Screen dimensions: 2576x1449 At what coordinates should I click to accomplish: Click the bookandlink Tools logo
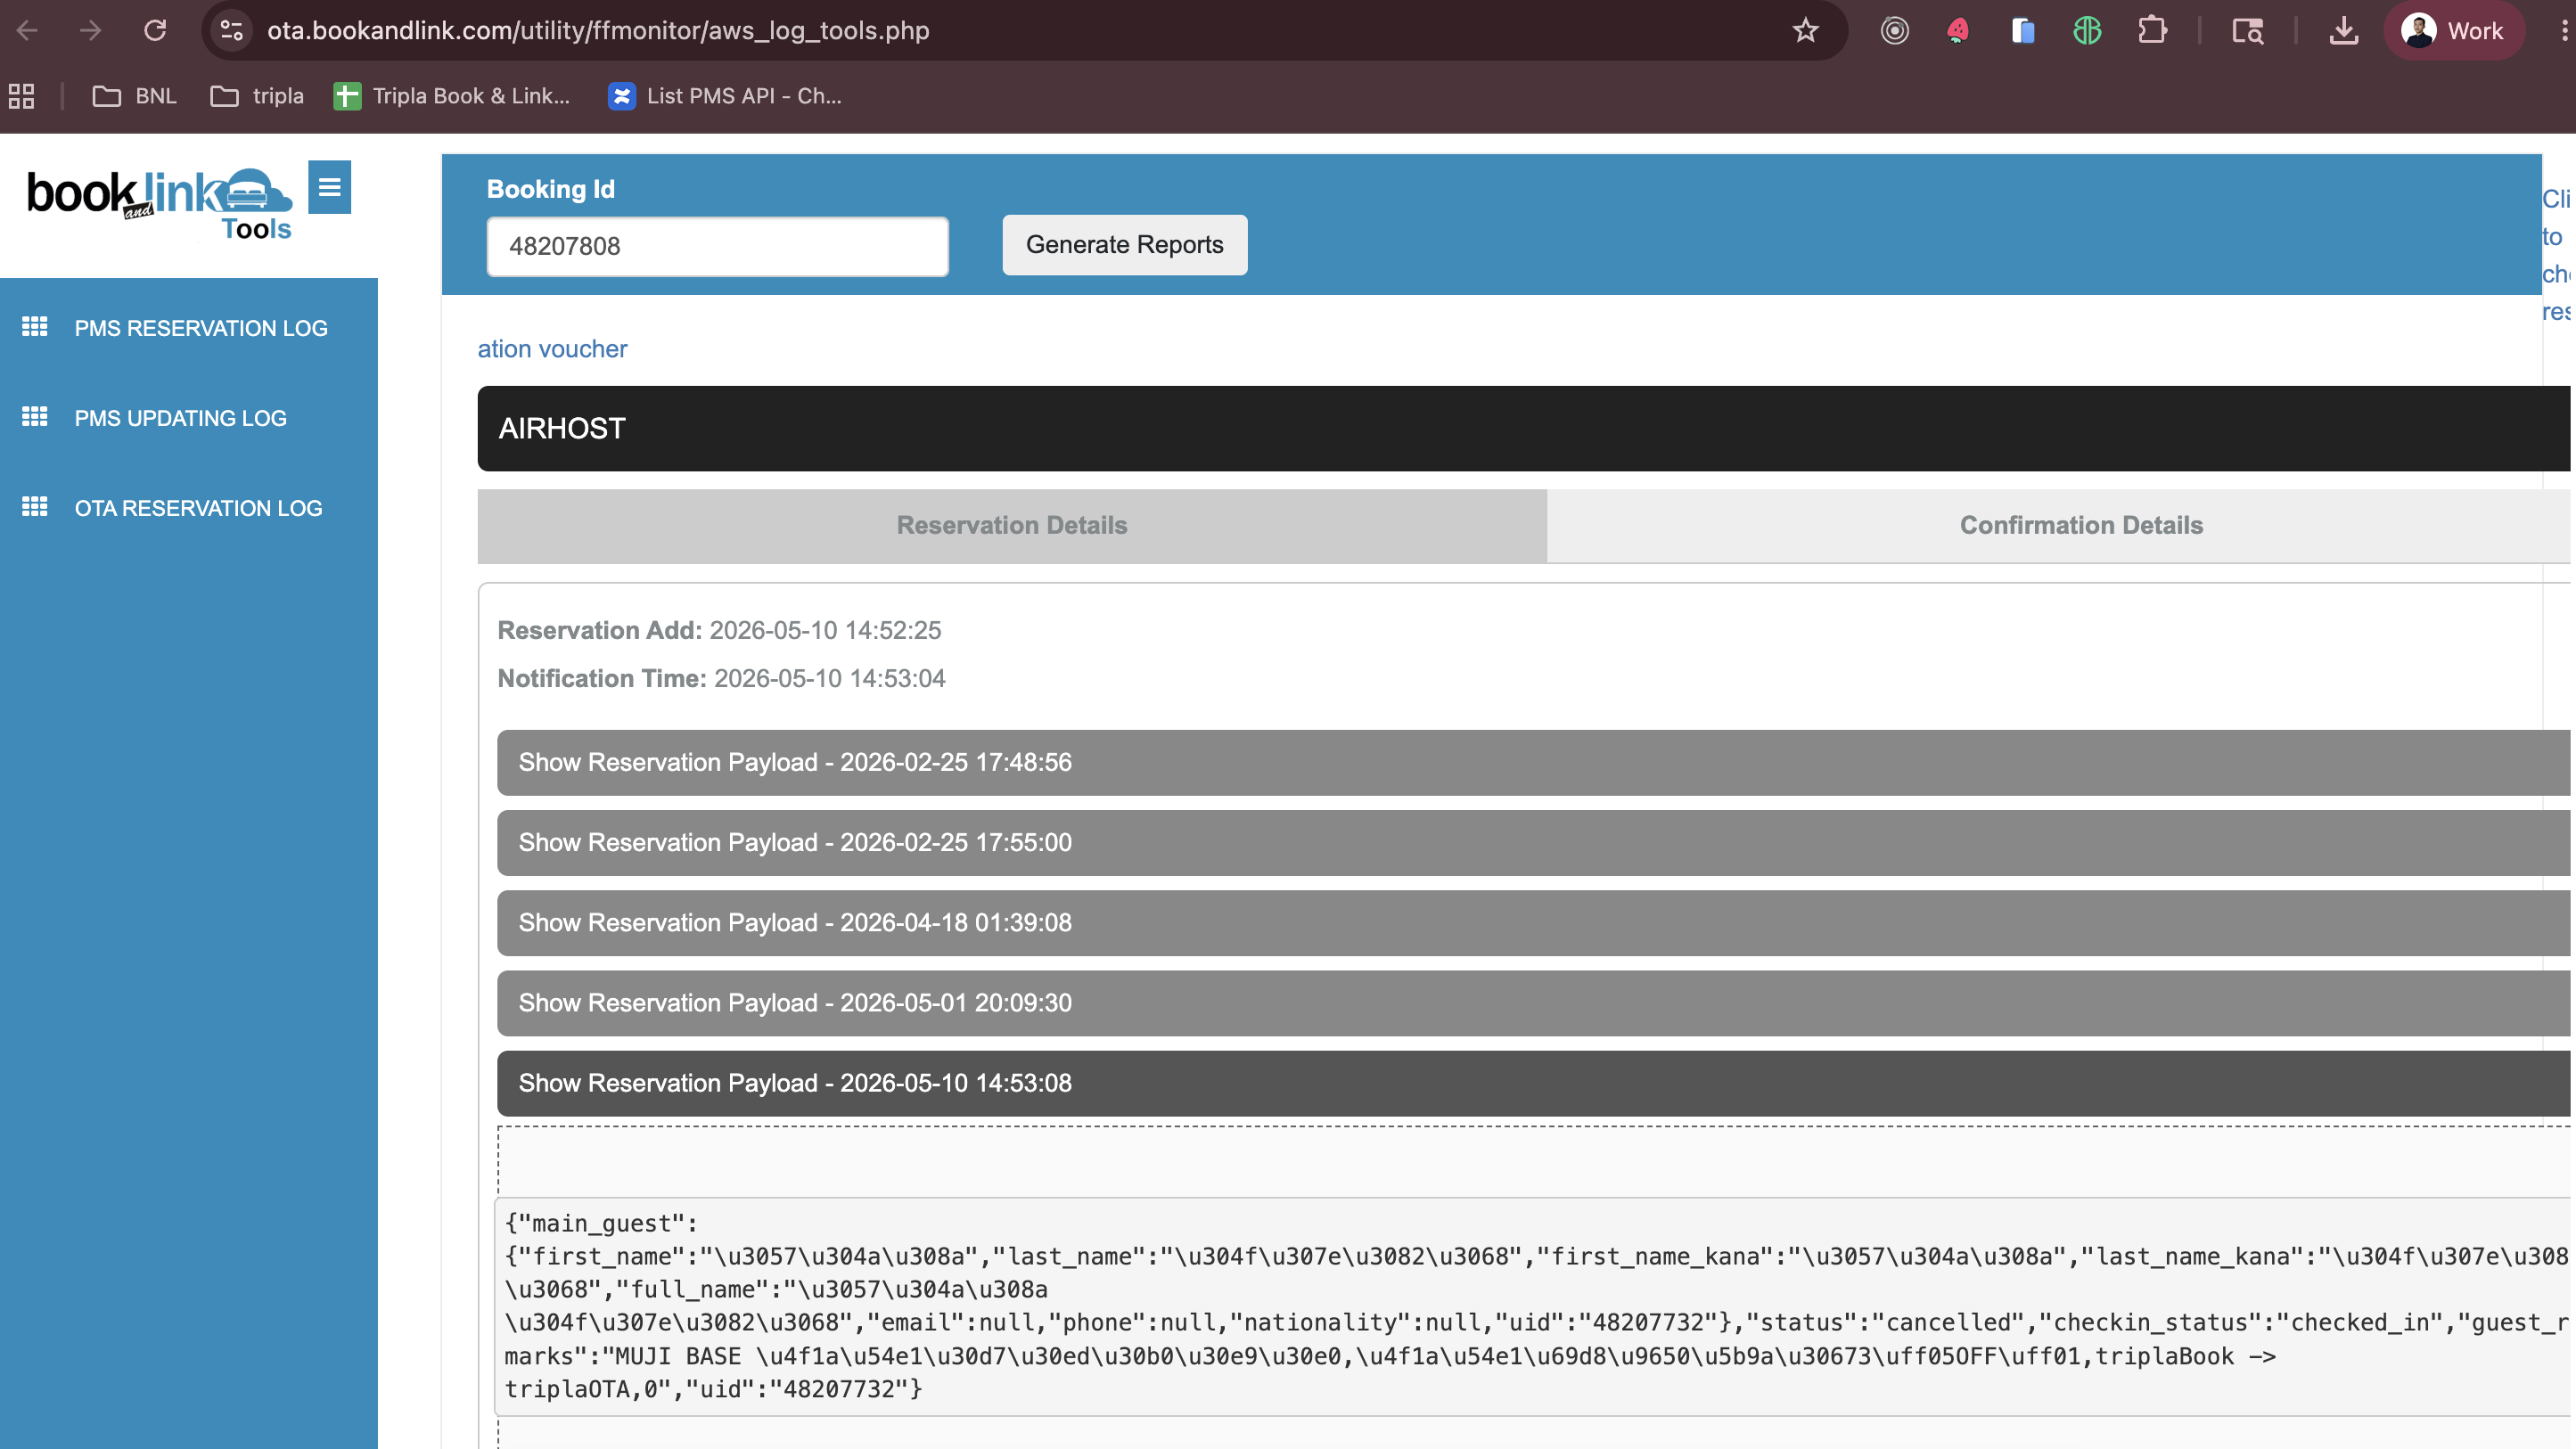coord(160,204)
